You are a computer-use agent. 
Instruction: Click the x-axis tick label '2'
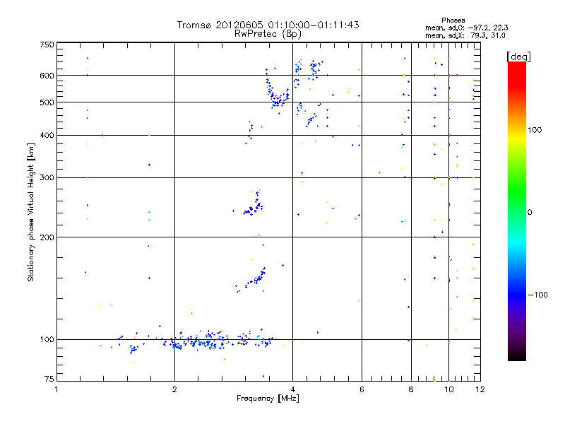pos(174,389)
